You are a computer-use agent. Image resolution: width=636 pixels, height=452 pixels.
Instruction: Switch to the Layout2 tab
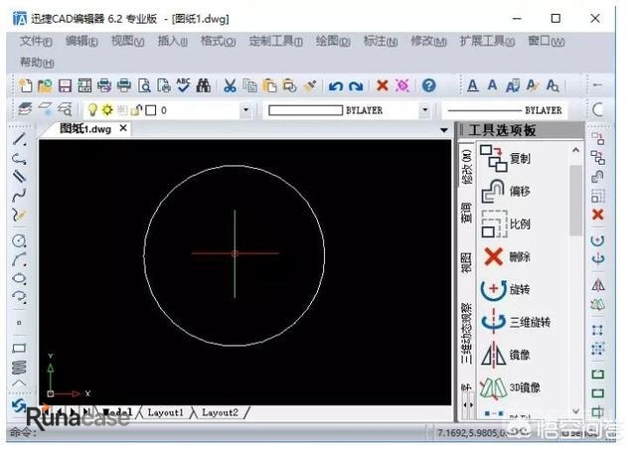pyautogui.click(x=220, y=412)
